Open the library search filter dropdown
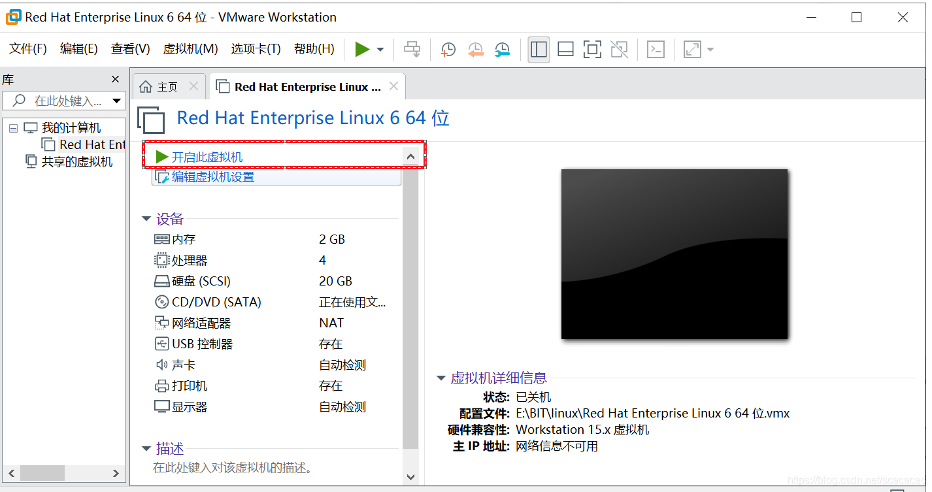This screenshot has height=492, width=932. [117, 101]
